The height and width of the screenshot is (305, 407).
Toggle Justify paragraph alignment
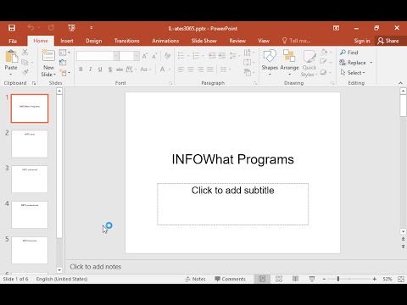coord(210,69)
